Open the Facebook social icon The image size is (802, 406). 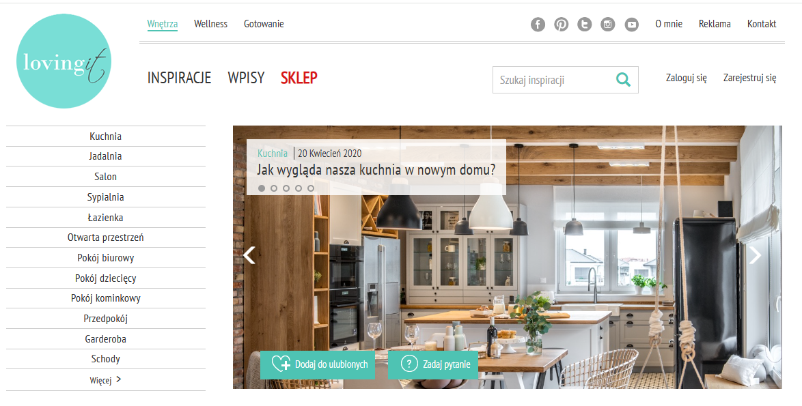click(538, 24)
